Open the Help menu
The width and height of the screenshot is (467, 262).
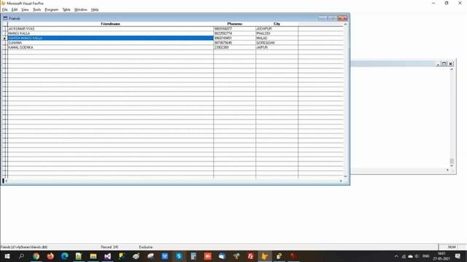(x=95, y=9)
